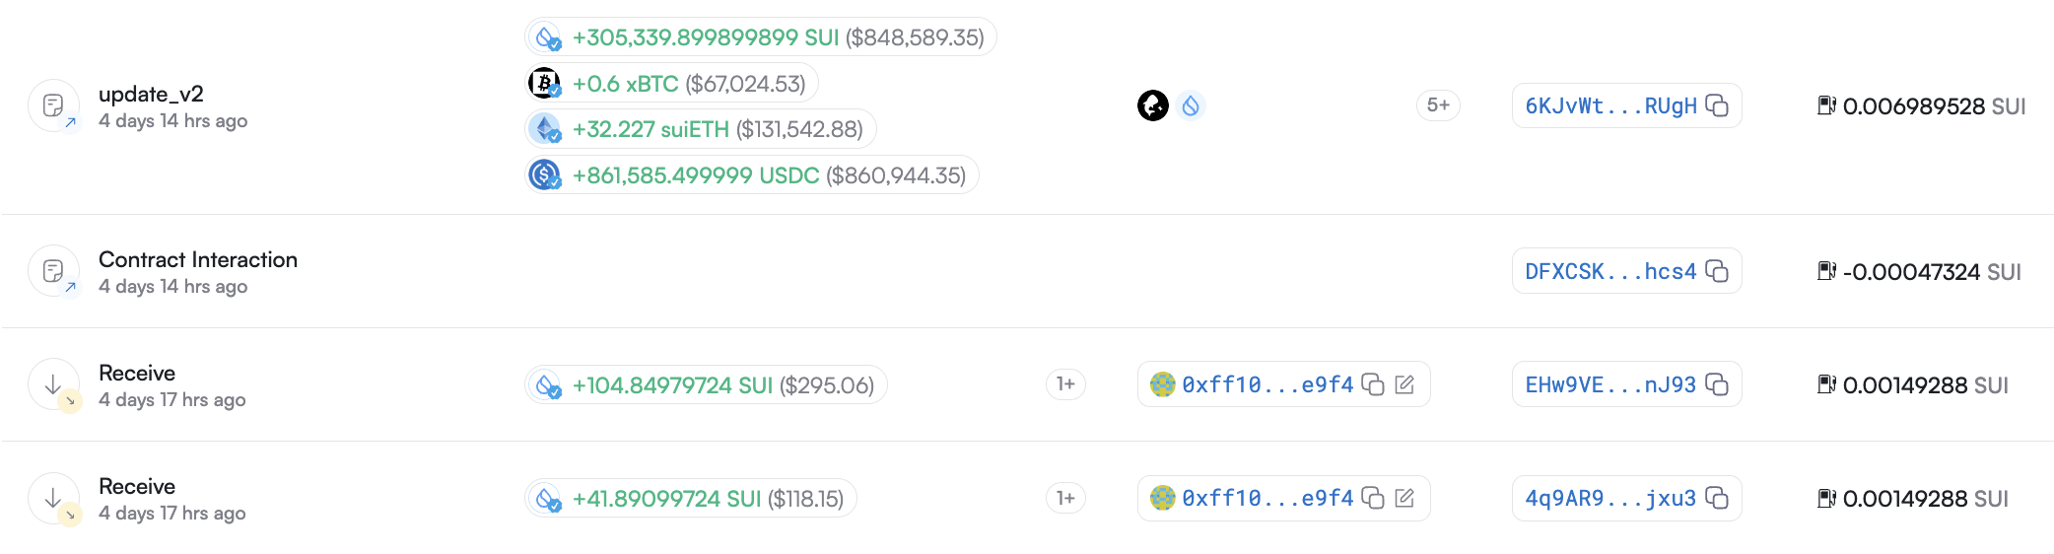
Task: Click the Contract Interaction type icon
Action: [54, 271]
